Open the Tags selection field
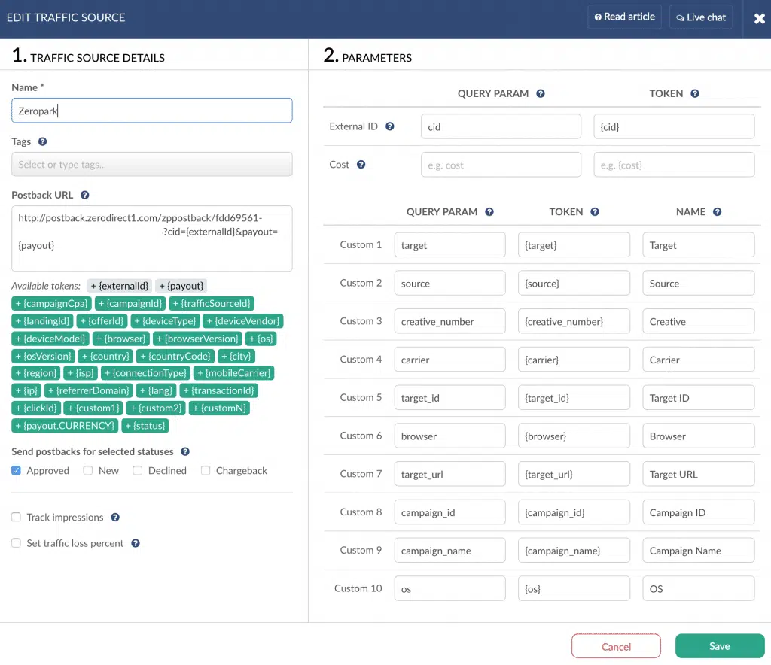 pyautogui.click(x=151, y=165)
